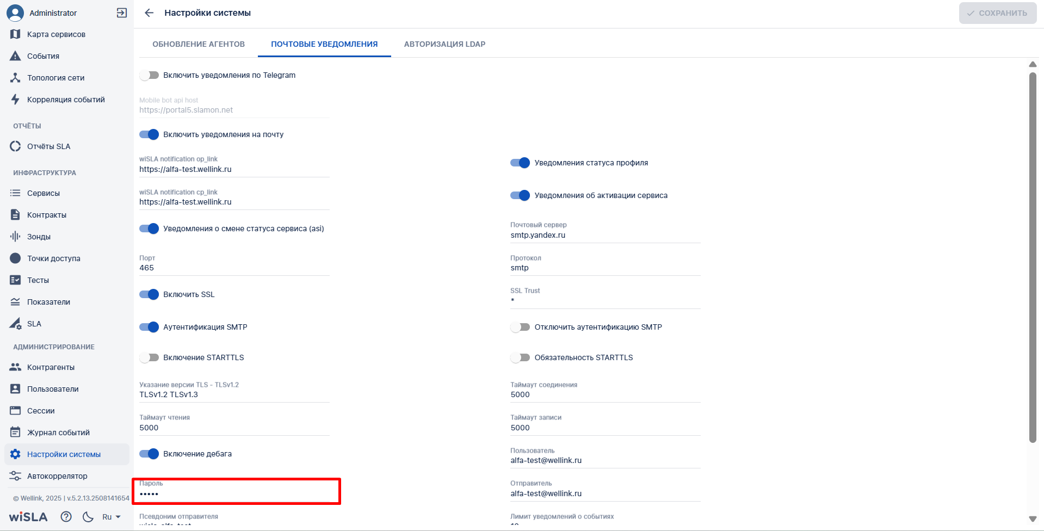Viewport: 1044px width, 531px height.
Task: Click the back arrow next to Настройки системы
Action: 149,13
